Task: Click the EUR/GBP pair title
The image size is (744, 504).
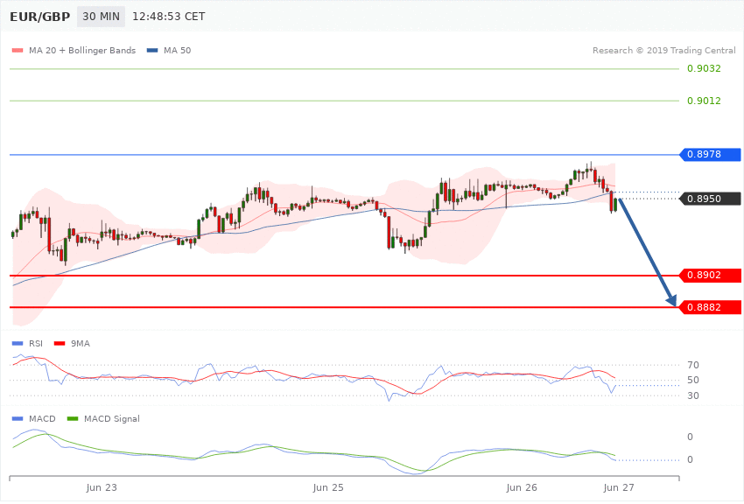Action: (40, 17)
